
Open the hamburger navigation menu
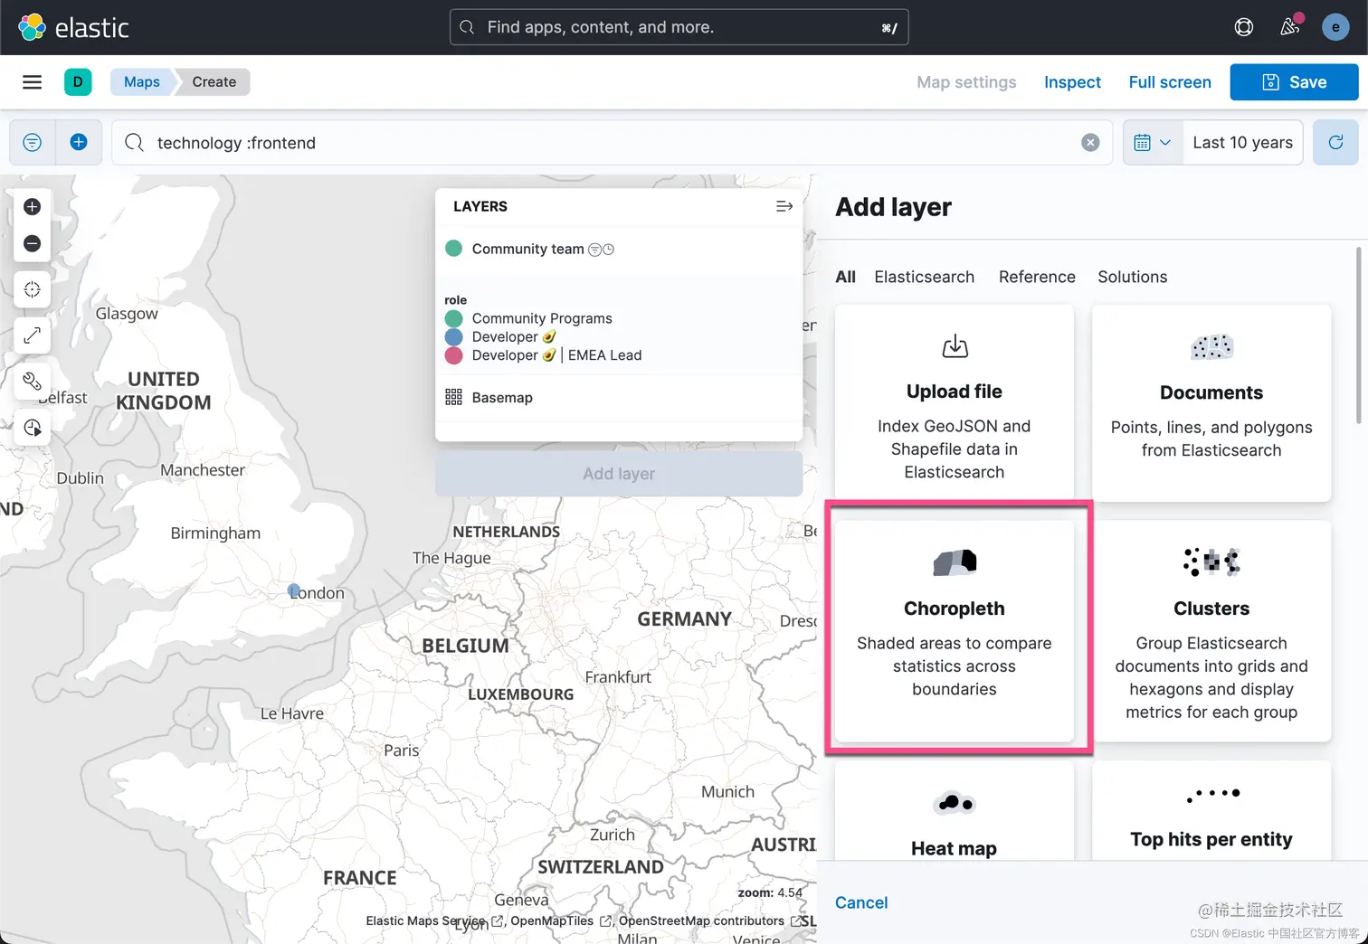point(32,82)
